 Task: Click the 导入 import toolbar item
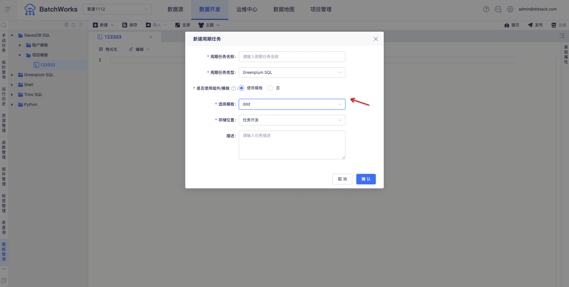click(156, 25)
